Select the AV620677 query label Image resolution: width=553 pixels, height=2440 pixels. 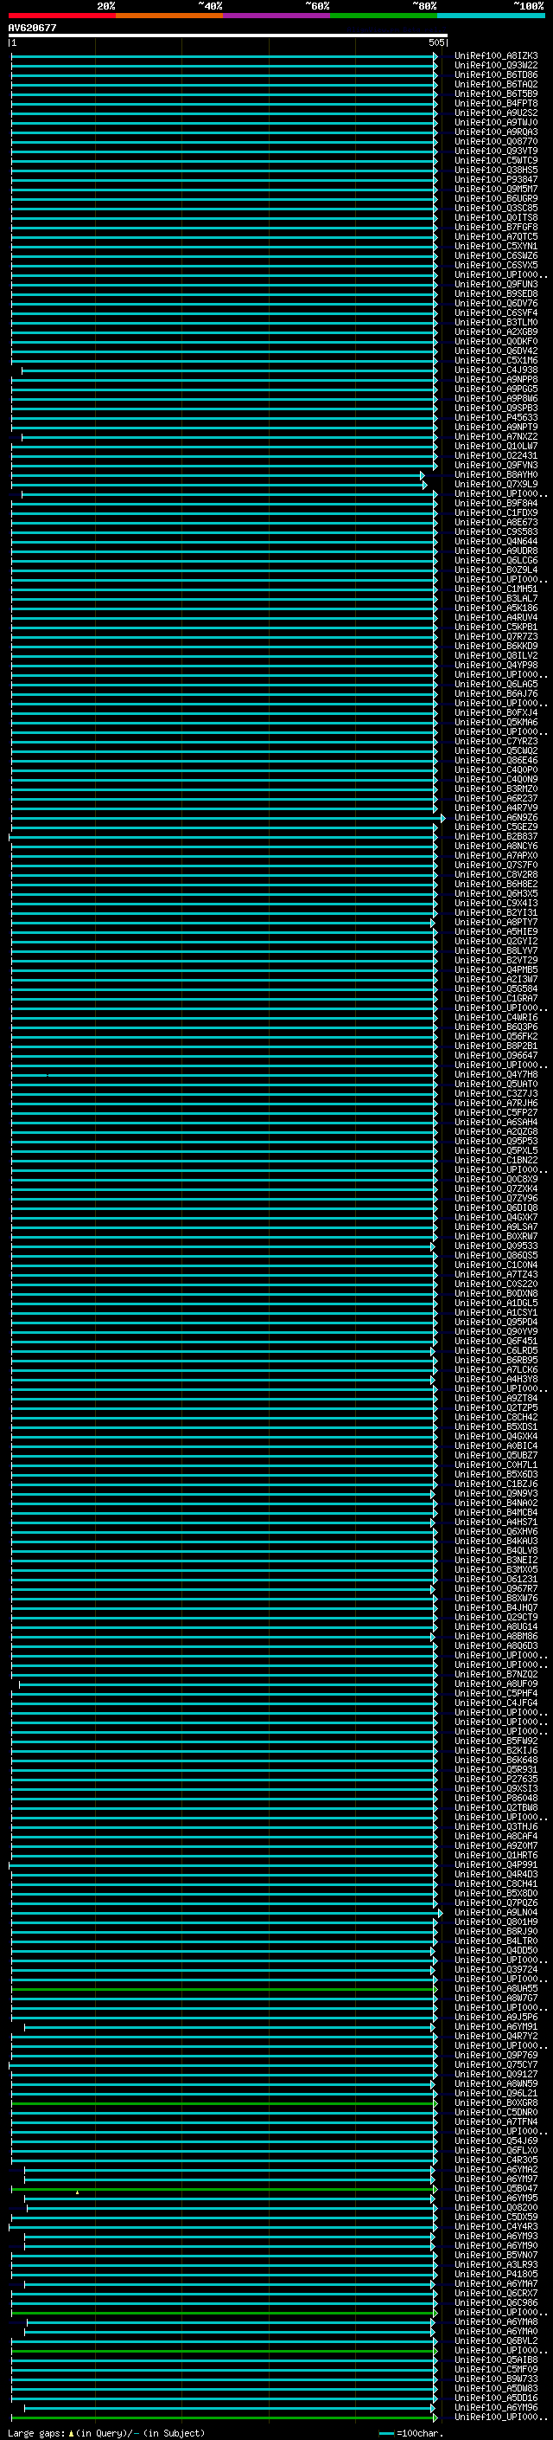[32, 28]
